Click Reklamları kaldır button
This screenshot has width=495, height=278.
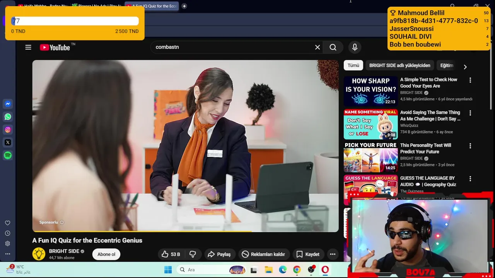[264, 254]
